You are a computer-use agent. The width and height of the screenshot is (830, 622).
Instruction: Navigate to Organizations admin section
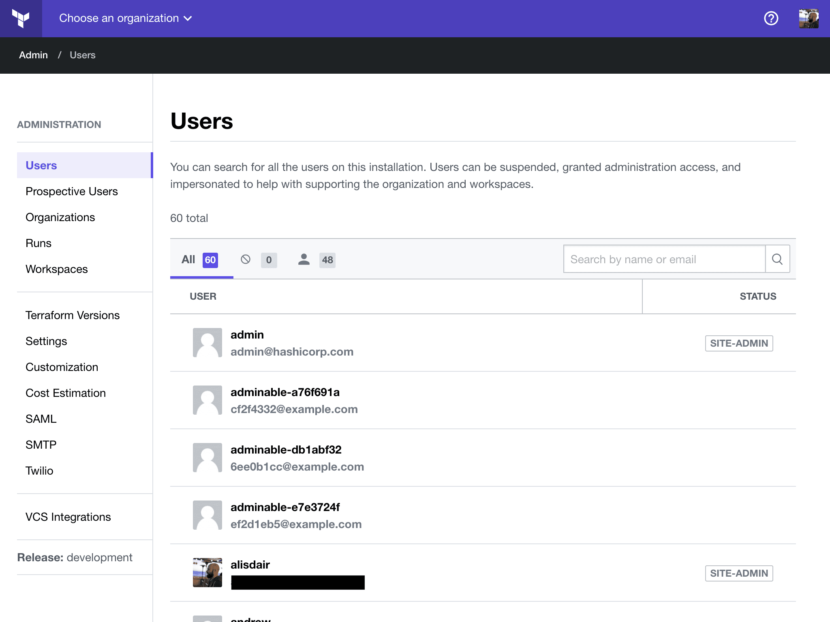pyautogui.click(x=60, y=217)
